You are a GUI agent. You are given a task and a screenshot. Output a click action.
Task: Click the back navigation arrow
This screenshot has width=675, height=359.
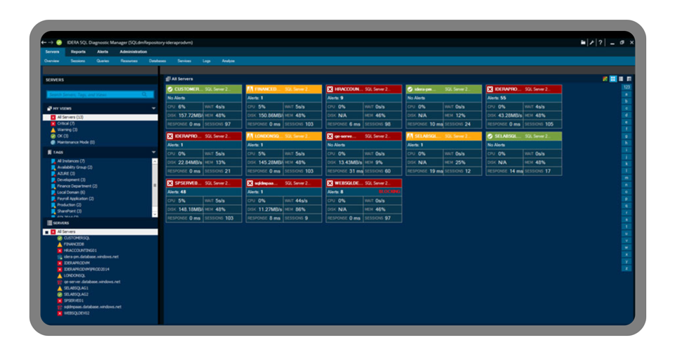point(44,42)
